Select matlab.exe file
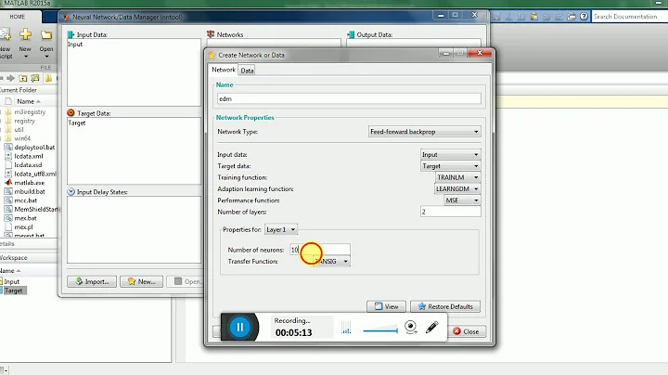 tap(29, 183)
